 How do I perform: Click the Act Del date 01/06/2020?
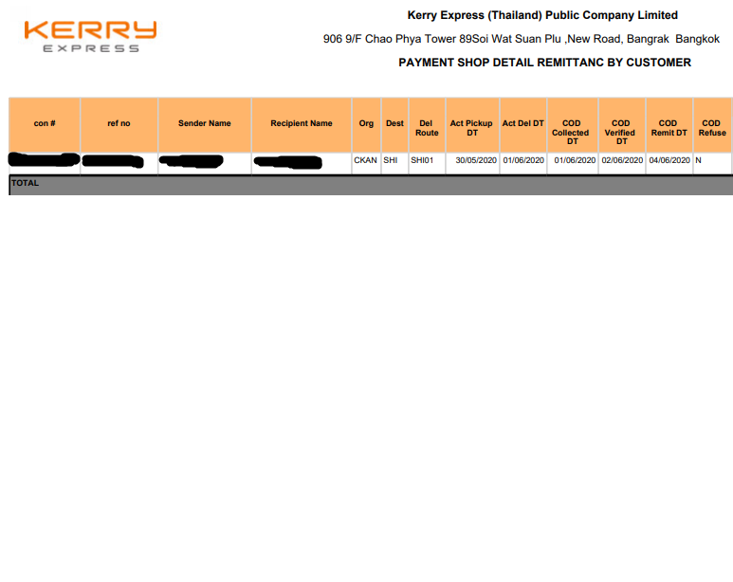[x=523, y=160]
